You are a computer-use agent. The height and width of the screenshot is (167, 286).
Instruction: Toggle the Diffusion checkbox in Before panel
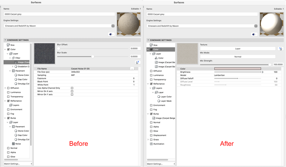(x=8, y=88)
